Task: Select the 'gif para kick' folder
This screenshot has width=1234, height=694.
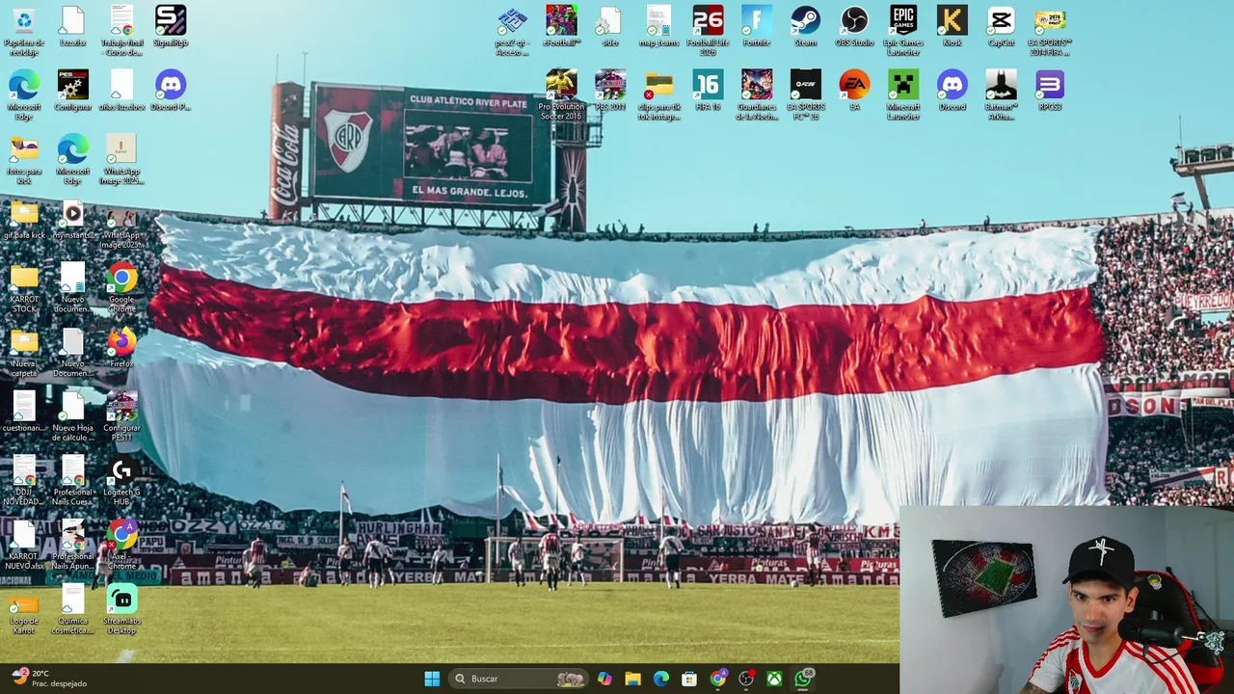Action: click(x=24, y=219)
